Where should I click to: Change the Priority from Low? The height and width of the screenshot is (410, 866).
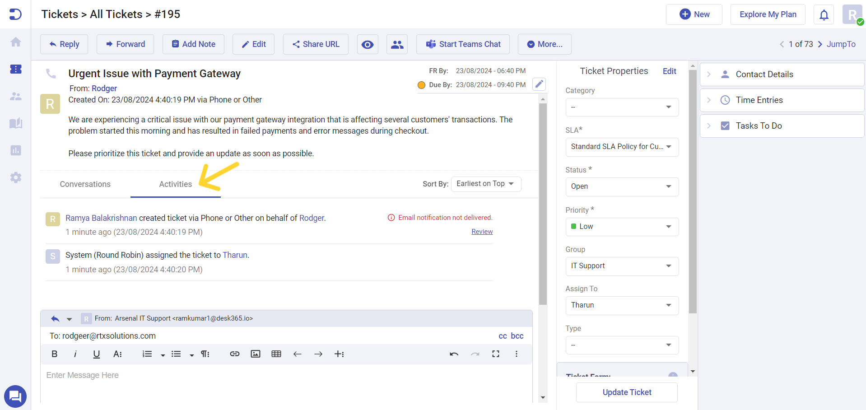(x=622, y=226)
